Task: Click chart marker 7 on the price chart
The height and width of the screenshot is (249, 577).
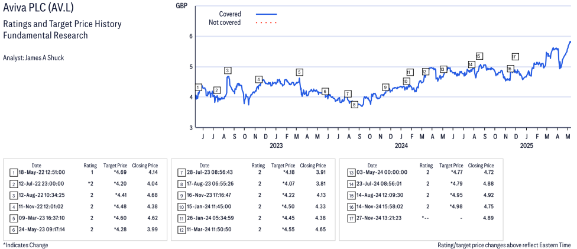Action: 348,93
